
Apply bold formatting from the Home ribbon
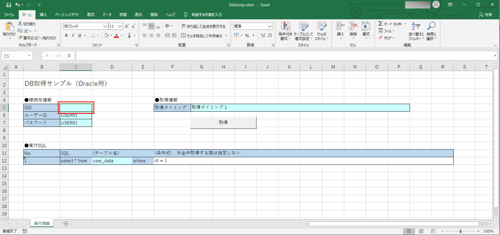coord(66,35)
